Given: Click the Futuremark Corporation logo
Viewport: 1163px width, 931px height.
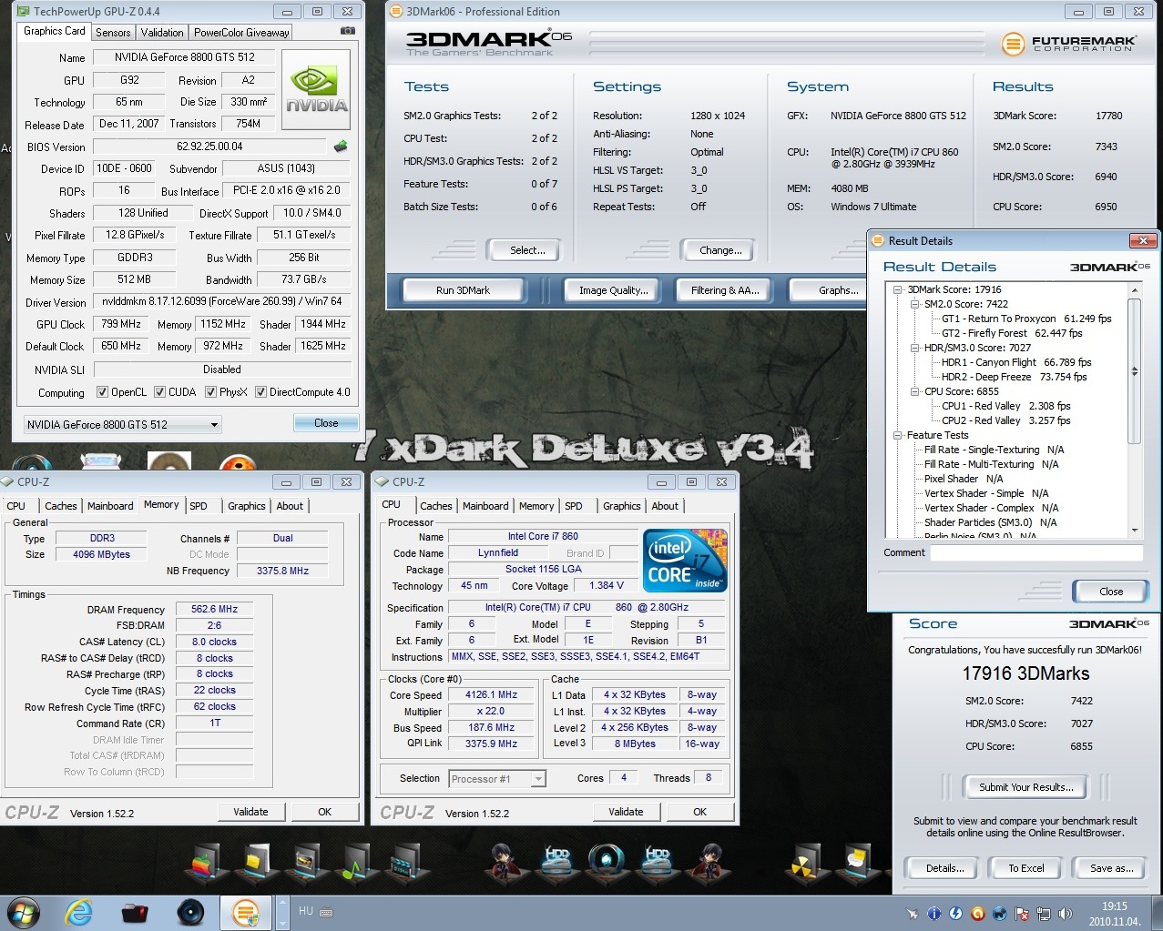Looking at the screenshot, I should [x=1069, y=43].
